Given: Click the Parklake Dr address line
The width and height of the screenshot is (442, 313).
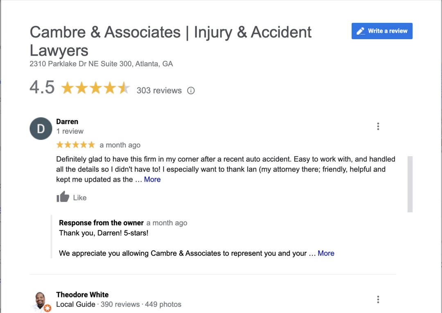Looking at the screenshot, I should click(101, 64).
